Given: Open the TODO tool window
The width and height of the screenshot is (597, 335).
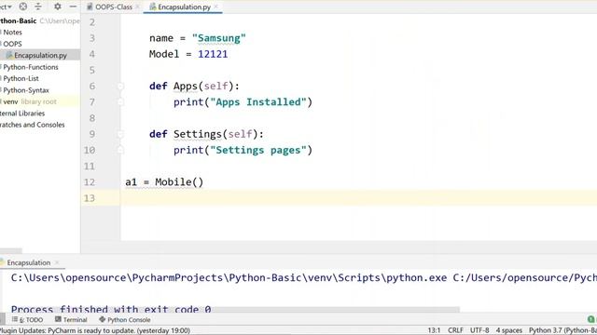Looking at the screenshot, I should click(x=27, y=320).
